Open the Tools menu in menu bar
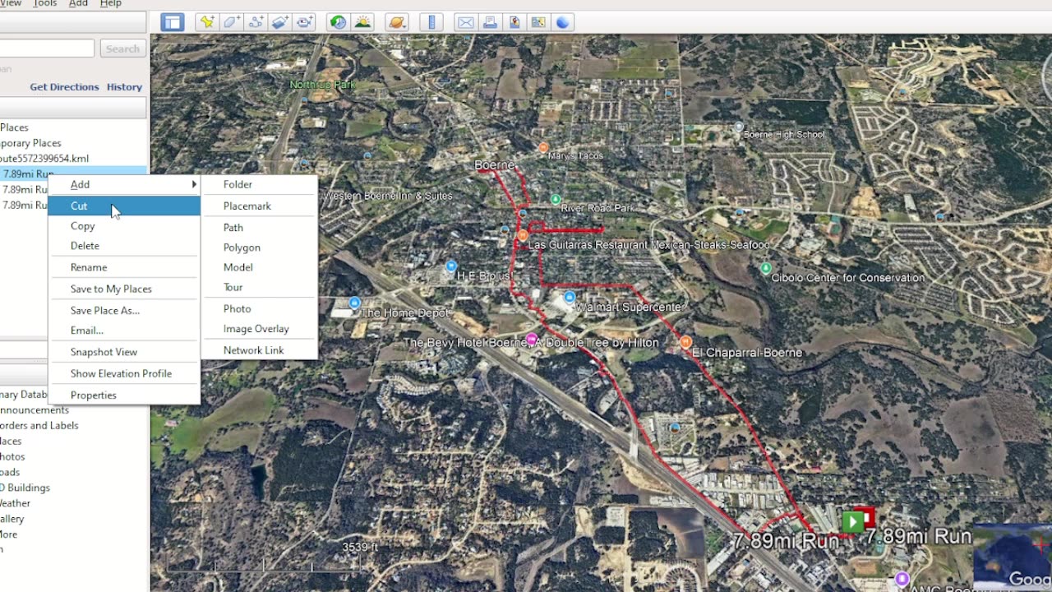Viewport: 1052px width, 592px height. (x=44, y=4)
